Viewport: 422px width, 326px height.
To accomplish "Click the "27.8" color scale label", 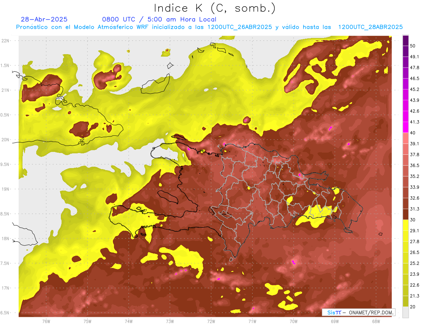I will tap(415, 242).
